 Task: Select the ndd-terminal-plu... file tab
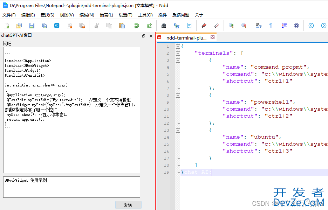pyautogui.click(x=186, y=38)
